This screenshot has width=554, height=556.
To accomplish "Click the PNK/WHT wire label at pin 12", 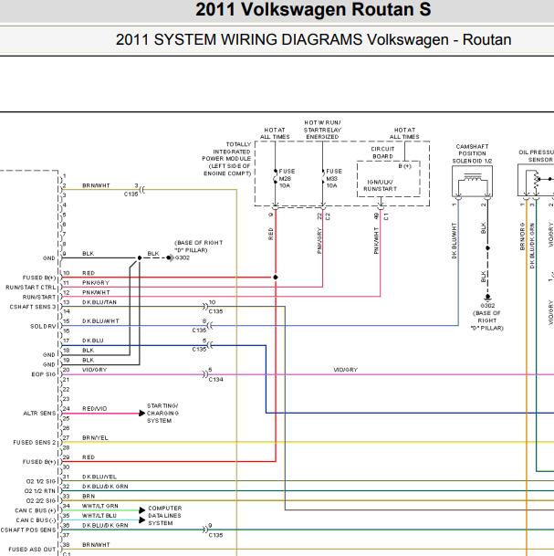I will pos(96,292).
